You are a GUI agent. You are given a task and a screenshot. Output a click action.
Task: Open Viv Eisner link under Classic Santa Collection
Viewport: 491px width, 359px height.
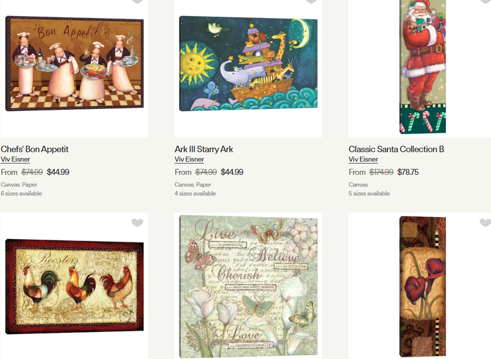coord(363,160)
